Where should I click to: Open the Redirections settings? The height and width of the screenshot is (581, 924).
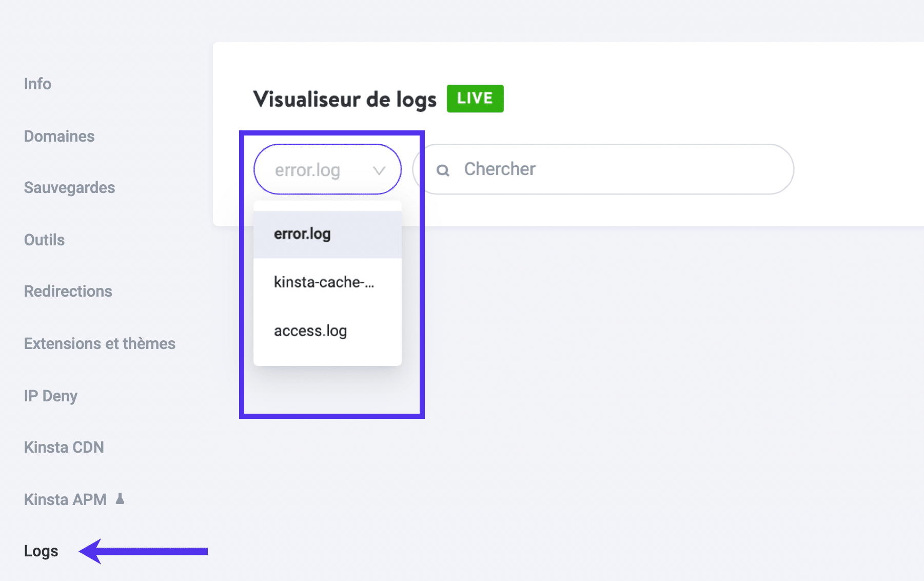tap(68, 291)
